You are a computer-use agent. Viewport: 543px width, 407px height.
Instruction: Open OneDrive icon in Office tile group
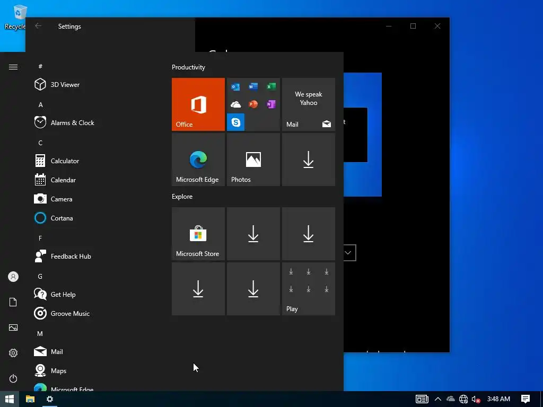click(x=235, y=104)
